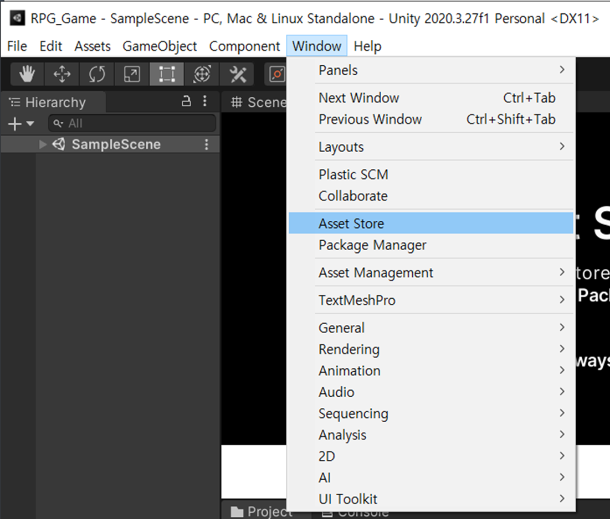This screenshot has width=610, height=519.
Task: Close the Window menu in menu bar
Action: click(x=317, y=46)
